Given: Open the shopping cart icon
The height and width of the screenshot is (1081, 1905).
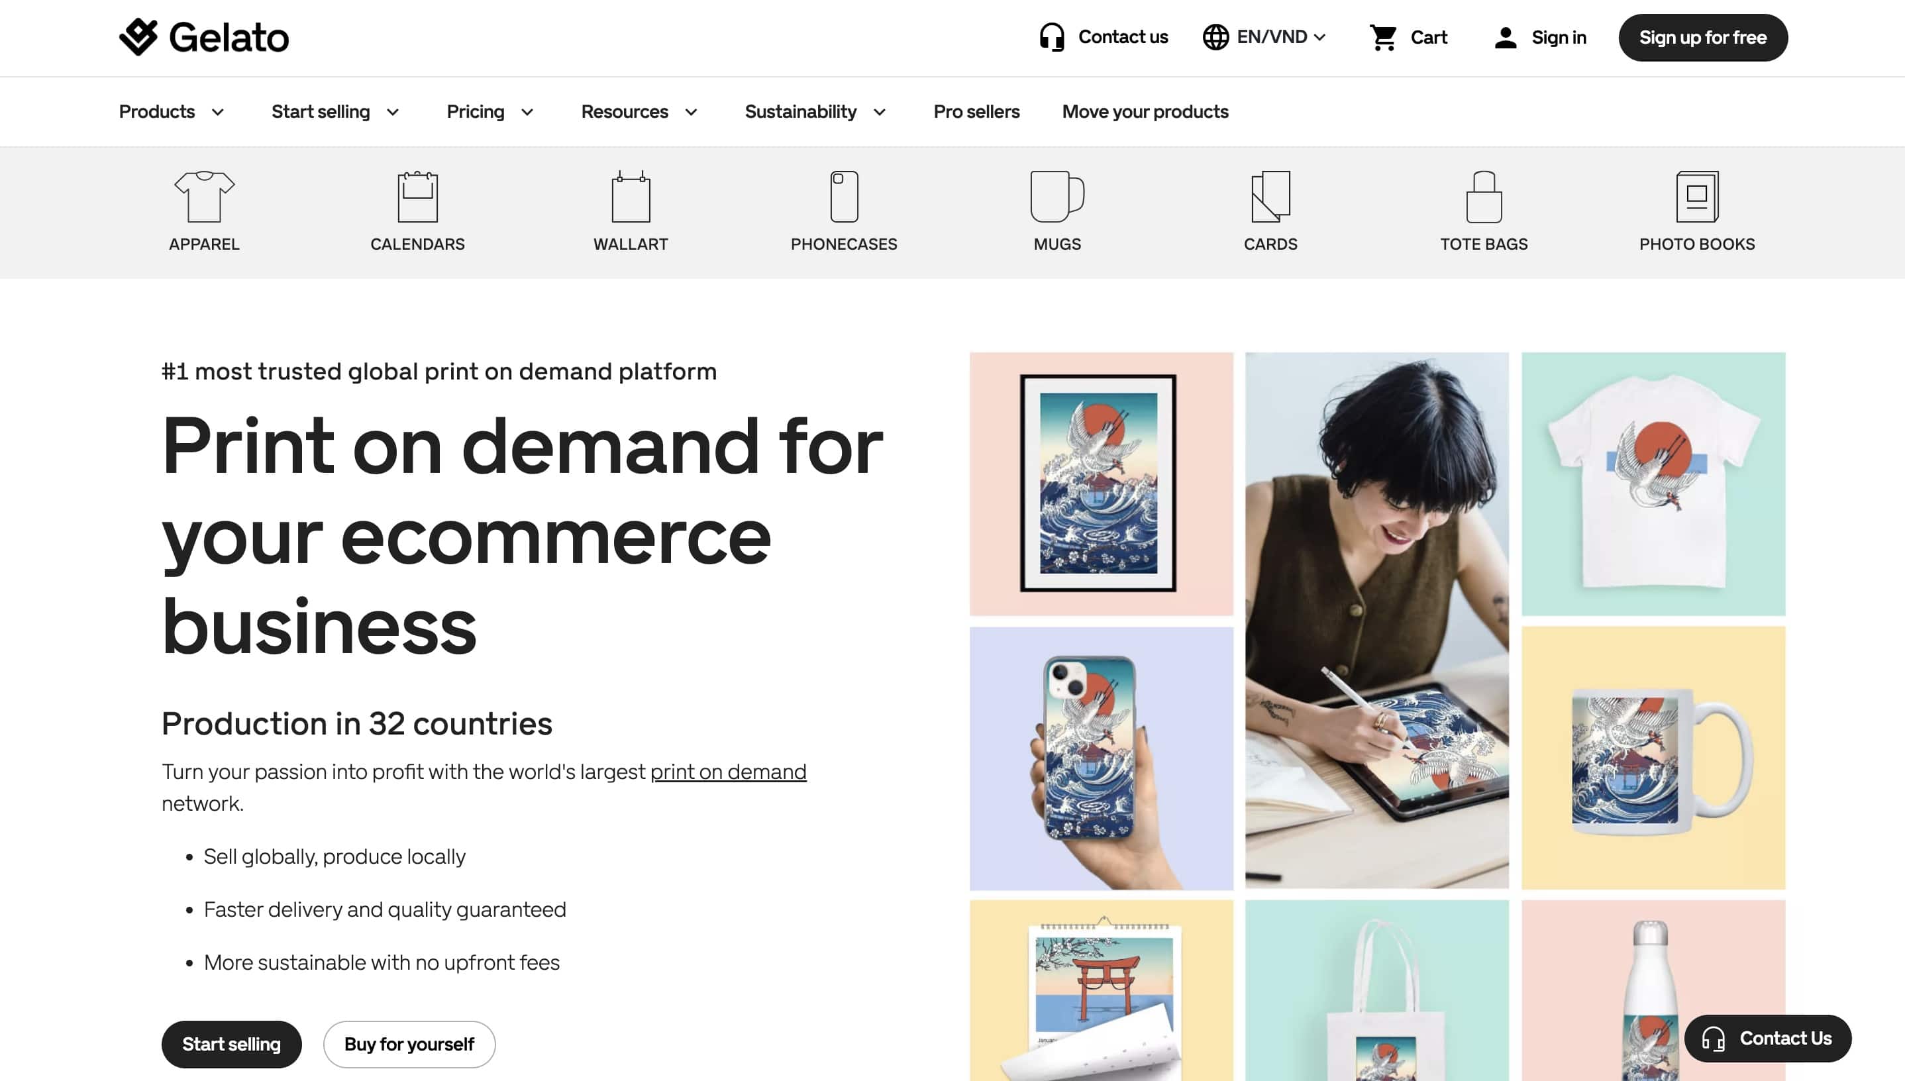Looking at the screenshot, I should pyautogui.click(x=1383, y=37).
